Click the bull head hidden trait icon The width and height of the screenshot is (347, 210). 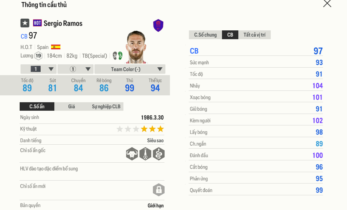pos(132,154)
